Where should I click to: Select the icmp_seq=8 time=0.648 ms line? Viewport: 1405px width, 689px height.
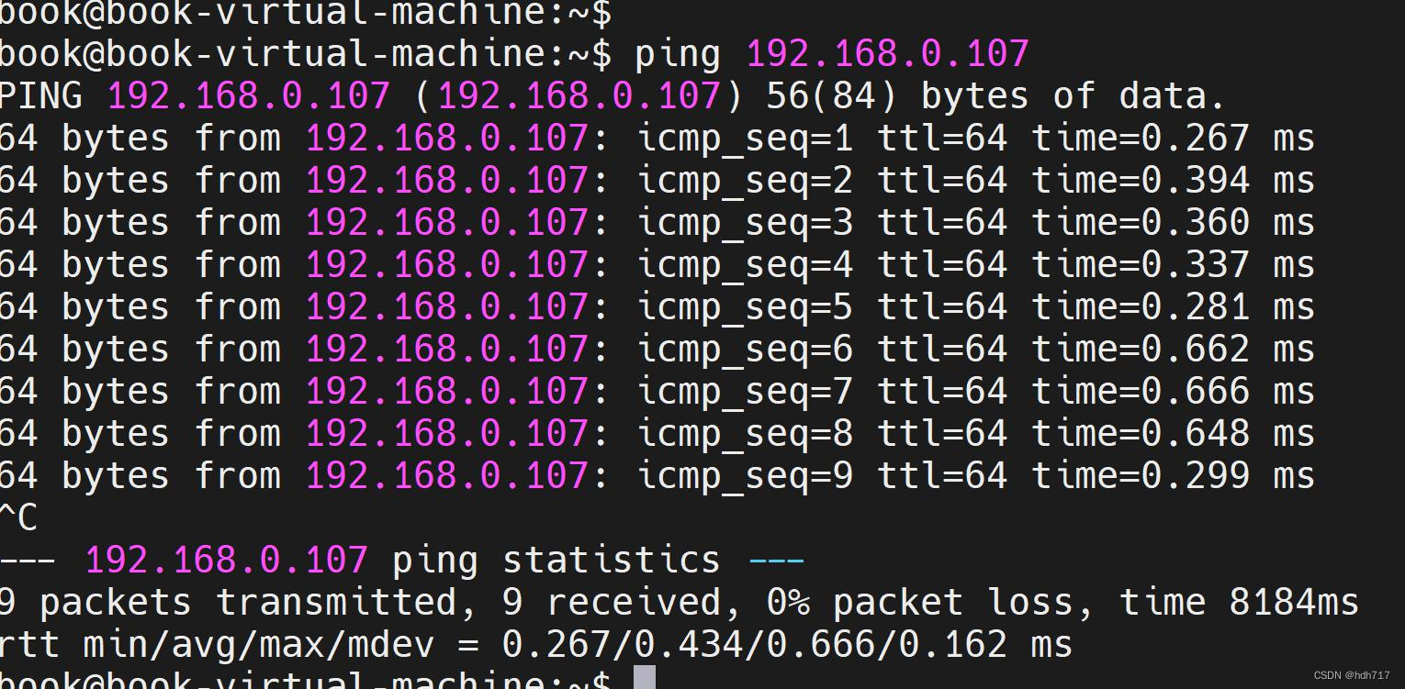(x=658, y=434)
